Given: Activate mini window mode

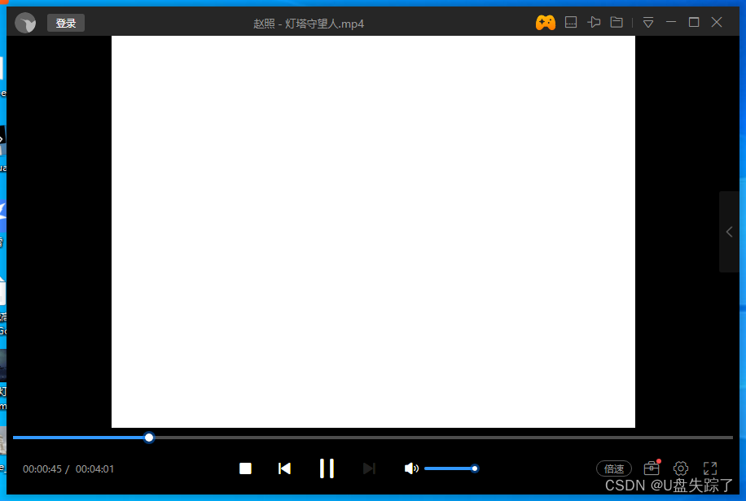Looking at the screenshot, I should coord(570,22).
